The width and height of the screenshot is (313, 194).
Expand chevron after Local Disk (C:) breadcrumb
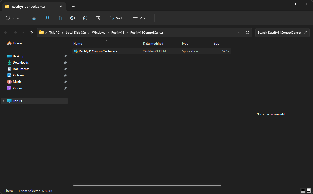coord(89,33)
